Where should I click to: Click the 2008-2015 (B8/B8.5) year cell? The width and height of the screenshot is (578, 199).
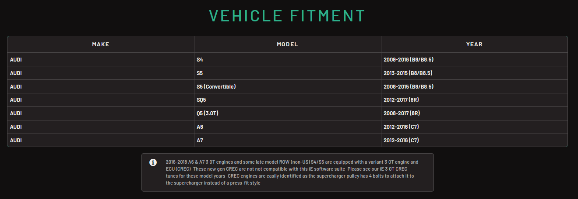409,87
